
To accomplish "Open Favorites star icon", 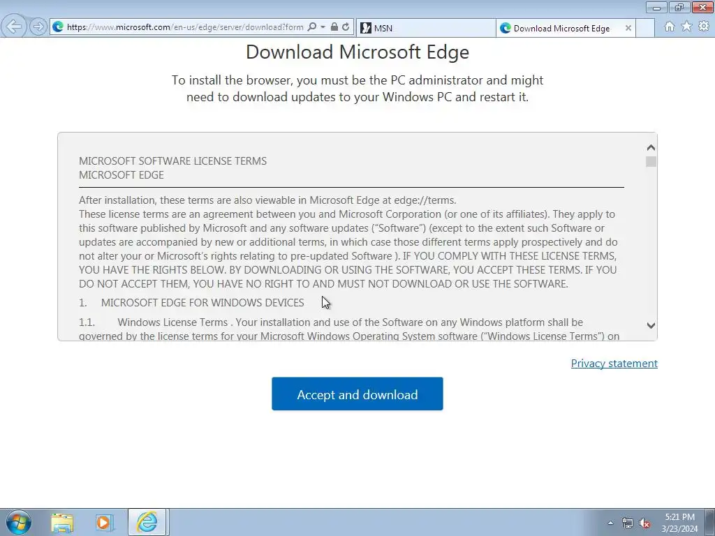I will point(686,27).
